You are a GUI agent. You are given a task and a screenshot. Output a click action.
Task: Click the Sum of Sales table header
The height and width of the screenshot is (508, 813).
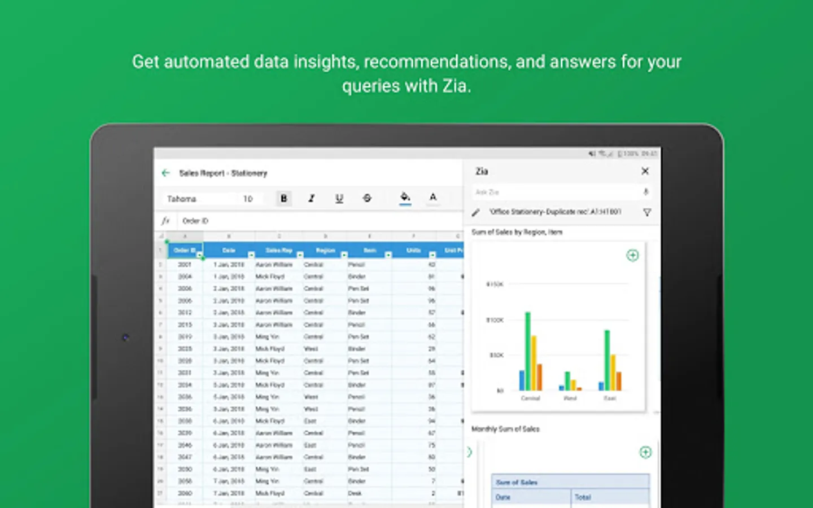(x=570, y=482)
